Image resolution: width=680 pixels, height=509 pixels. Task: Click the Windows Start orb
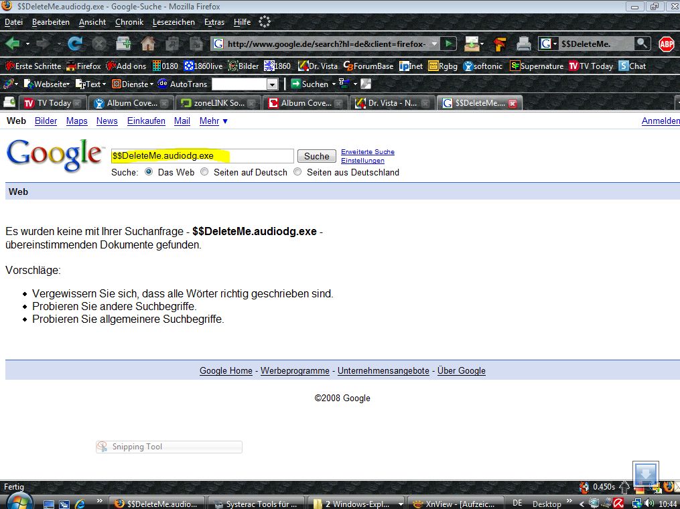[19, 503]
